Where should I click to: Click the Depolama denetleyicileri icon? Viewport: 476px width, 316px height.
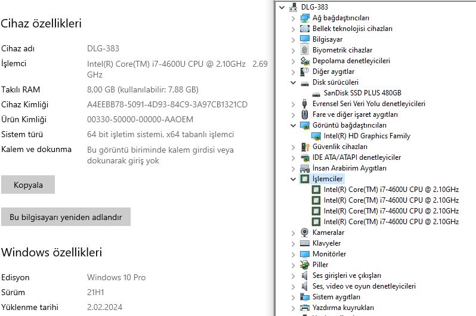[x=304, y=61]
